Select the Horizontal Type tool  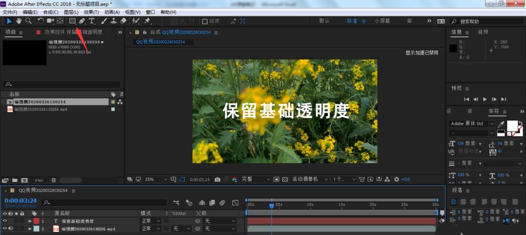(92, 21)
